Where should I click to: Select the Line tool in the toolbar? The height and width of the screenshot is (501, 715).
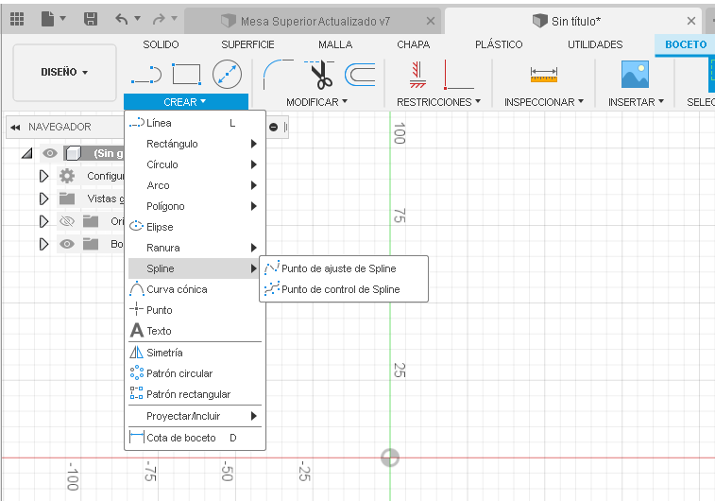point(146,75)
